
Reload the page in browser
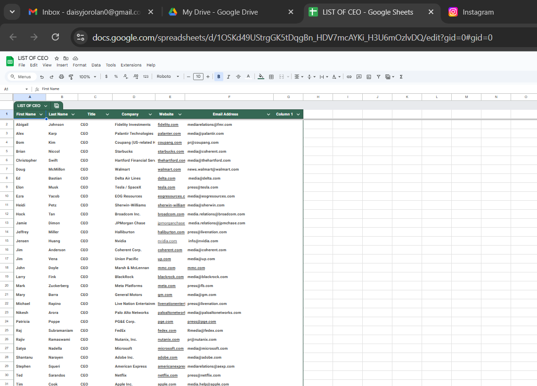click(x=55, y=37)
